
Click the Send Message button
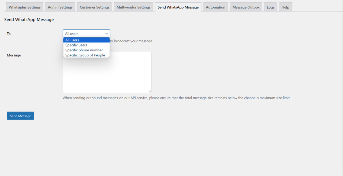tap(20, 116)
